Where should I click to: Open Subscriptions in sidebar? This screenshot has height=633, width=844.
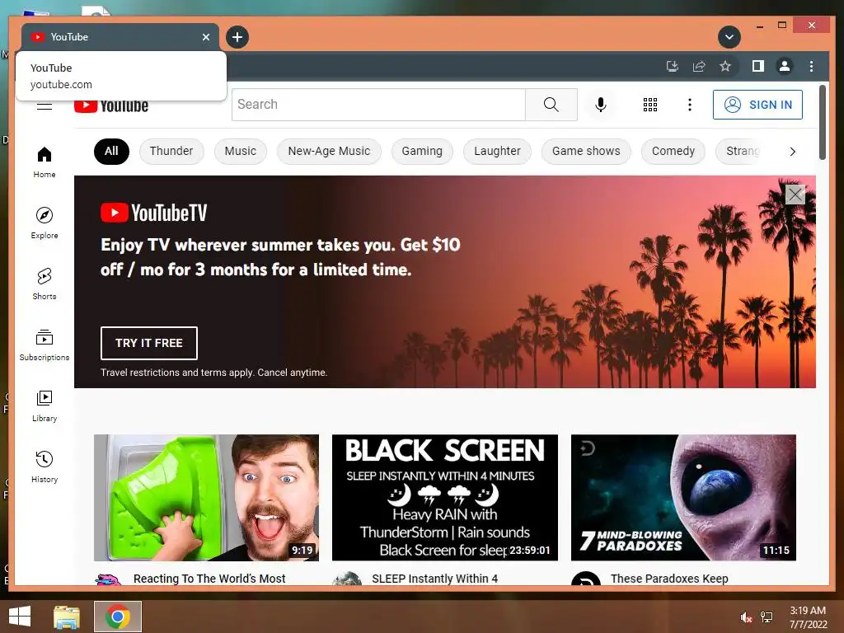click(45, 345)
